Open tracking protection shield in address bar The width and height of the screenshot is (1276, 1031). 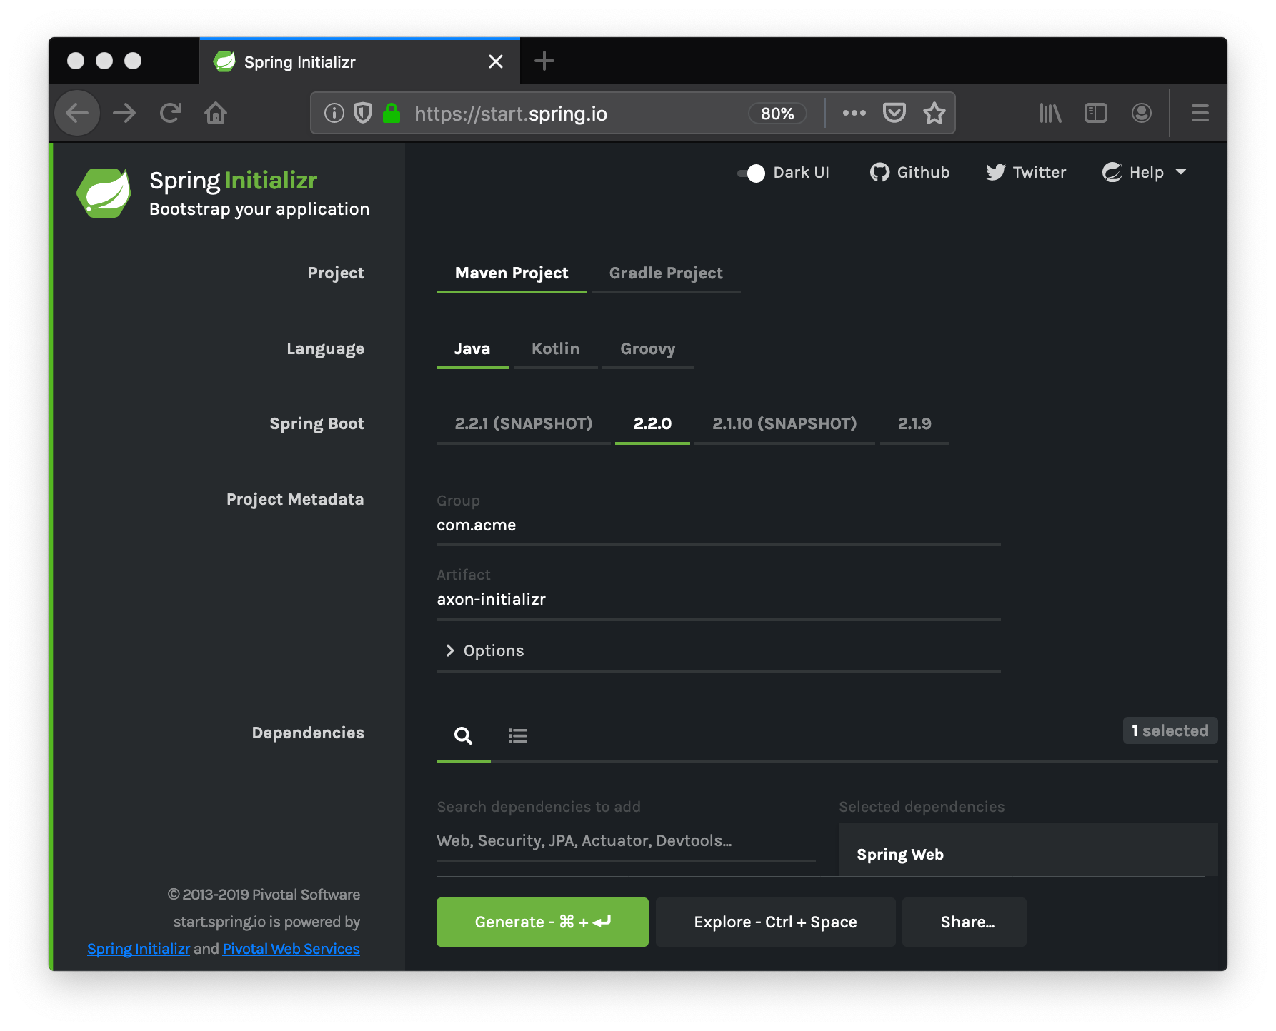(363, 113)
